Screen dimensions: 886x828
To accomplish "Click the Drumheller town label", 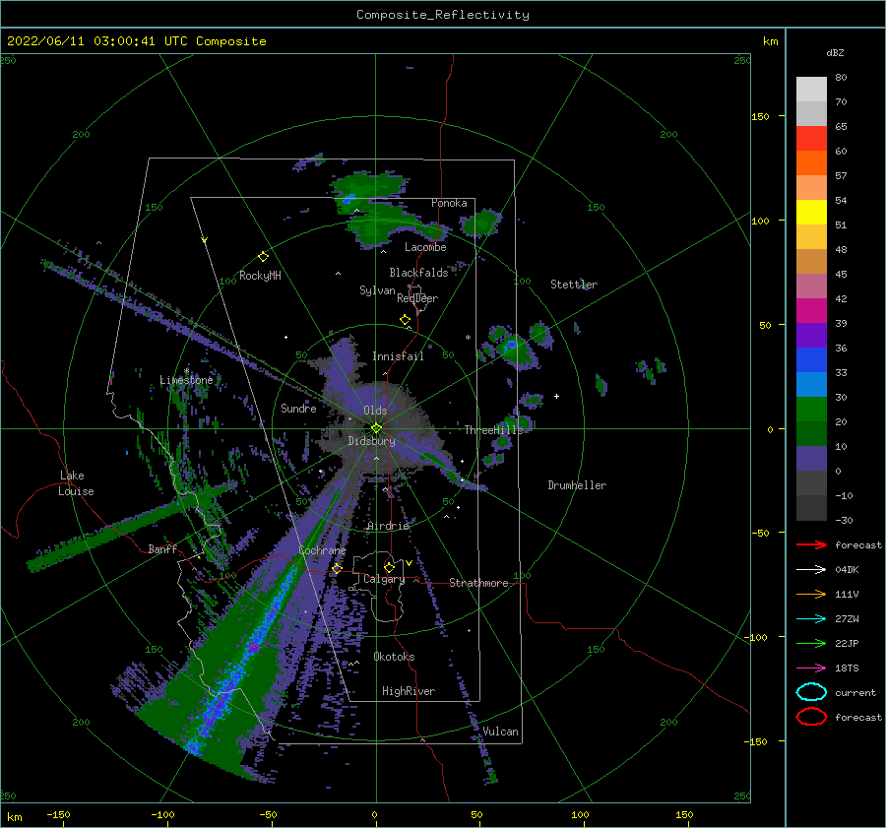I will (577, 485).
